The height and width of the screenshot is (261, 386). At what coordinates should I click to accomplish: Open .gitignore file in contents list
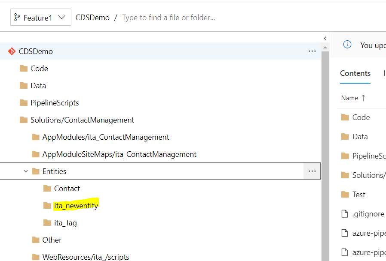point(368,214)
